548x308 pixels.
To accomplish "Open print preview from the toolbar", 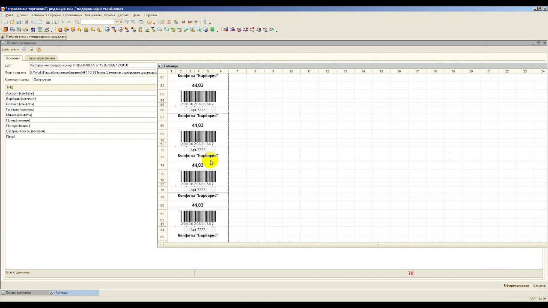I will tap(54, 22).
